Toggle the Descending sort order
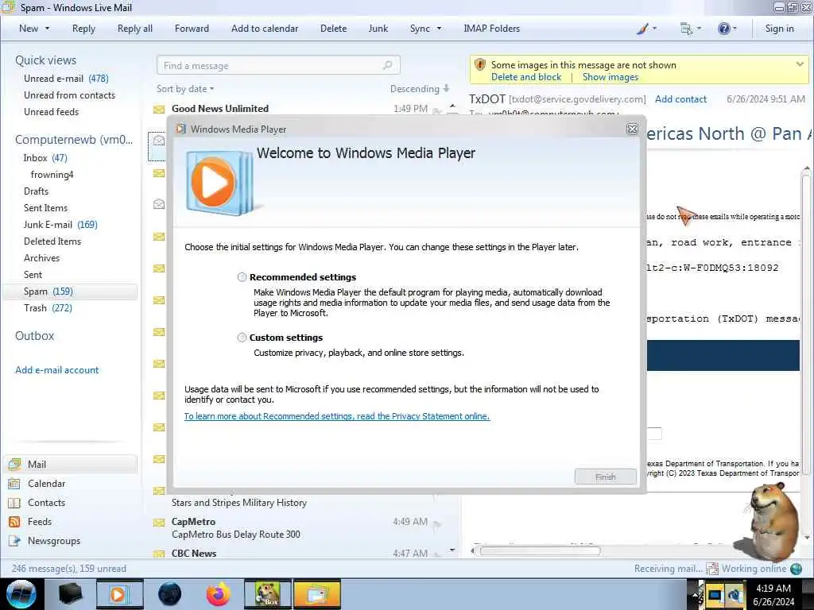814x610 pixels. click(x=420, y=89)
